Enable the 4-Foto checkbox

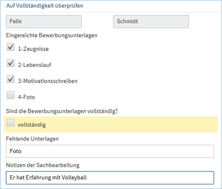tap(11, 96)
